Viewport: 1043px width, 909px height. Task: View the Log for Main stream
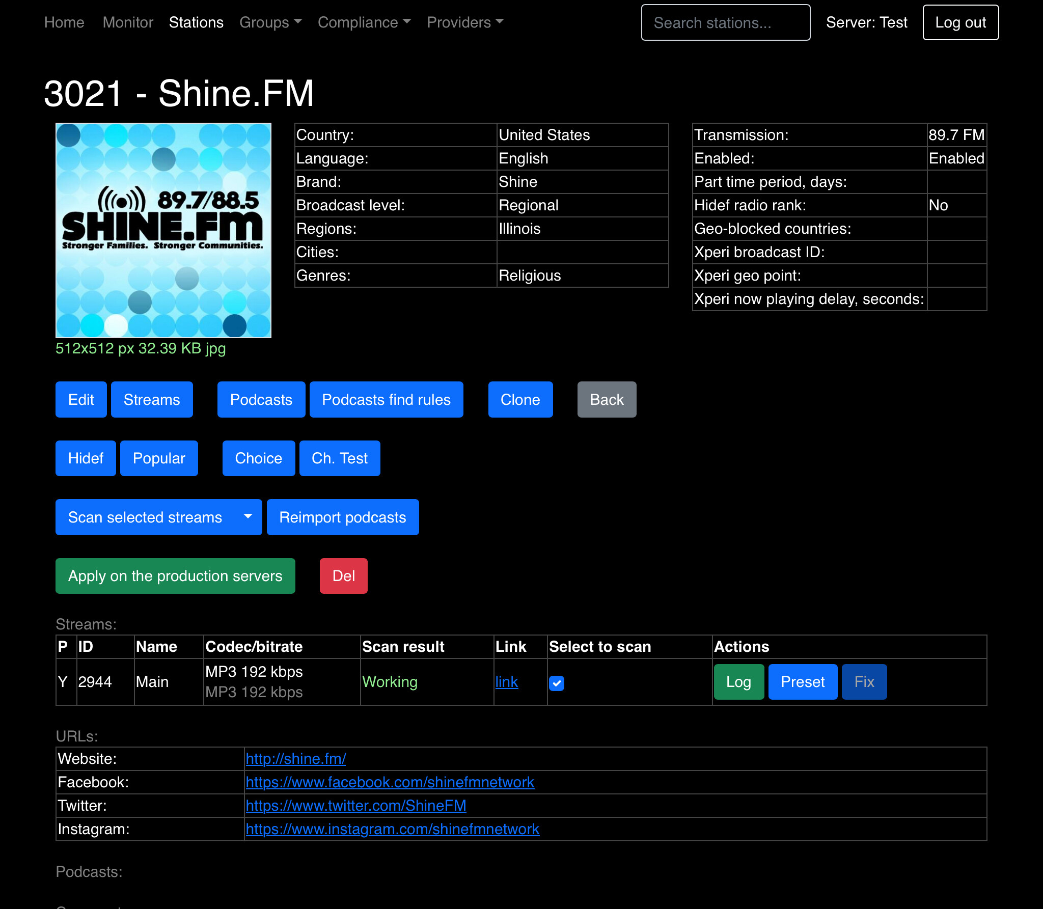point(738,682)
